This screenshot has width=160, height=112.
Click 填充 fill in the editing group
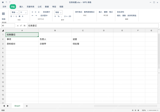click(x=119, y=16)
